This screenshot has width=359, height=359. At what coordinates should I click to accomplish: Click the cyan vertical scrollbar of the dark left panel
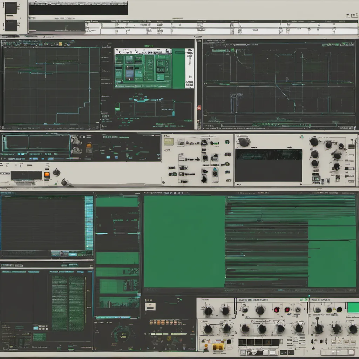[89, 223]
